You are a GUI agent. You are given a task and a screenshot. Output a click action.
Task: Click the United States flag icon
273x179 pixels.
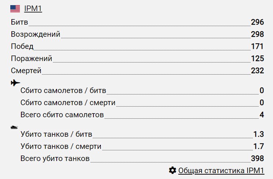(15, 9)
